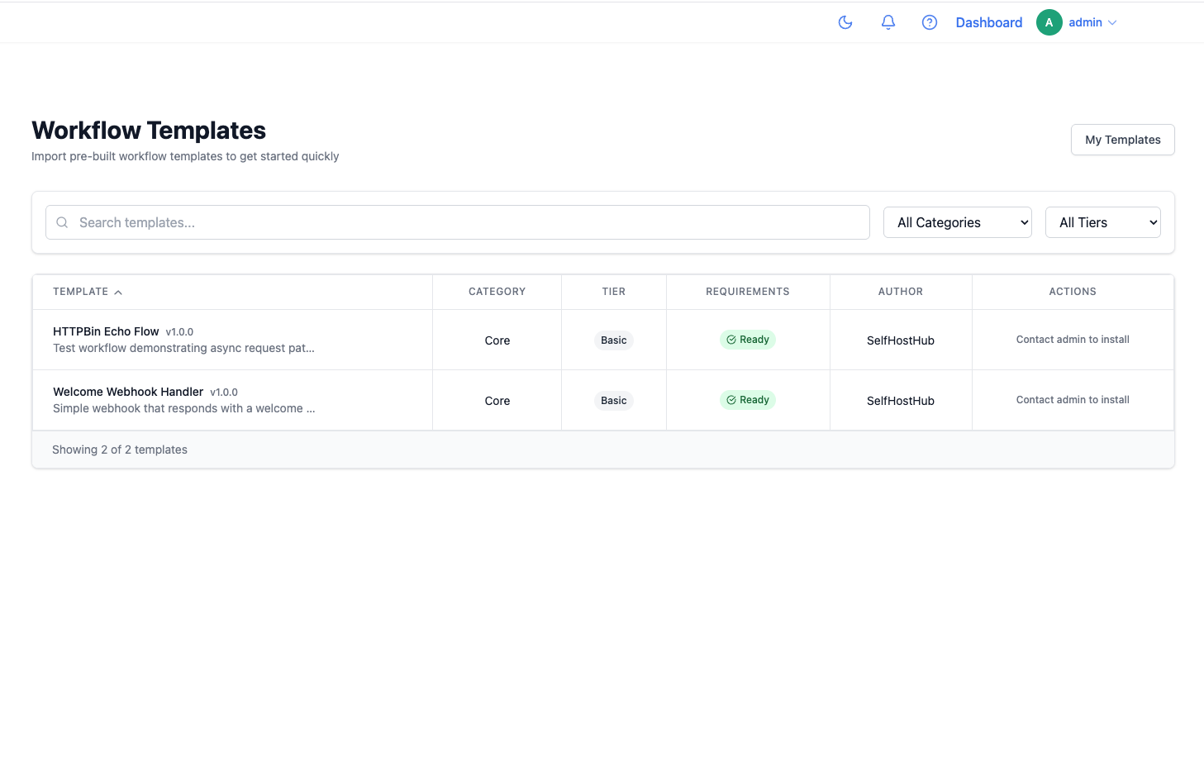Click the magnifying glass in the search bar

62,222
